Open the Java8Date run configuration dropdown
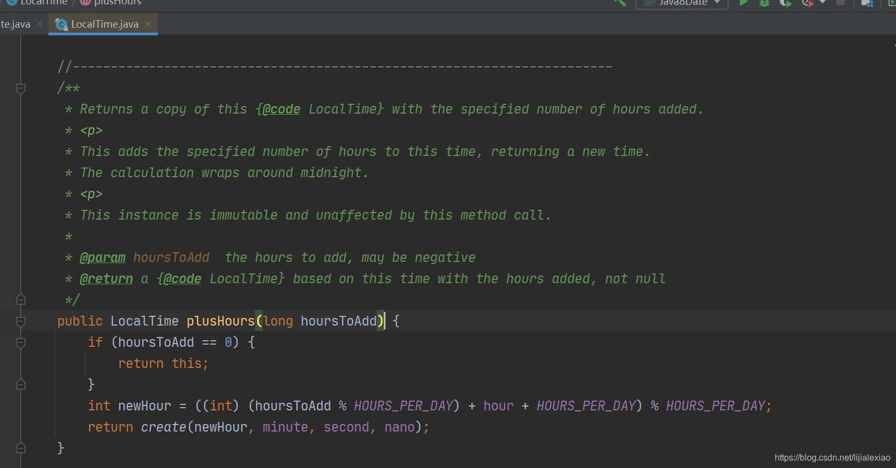This screenshot has width=896, height=468. (x=682, y=3)
